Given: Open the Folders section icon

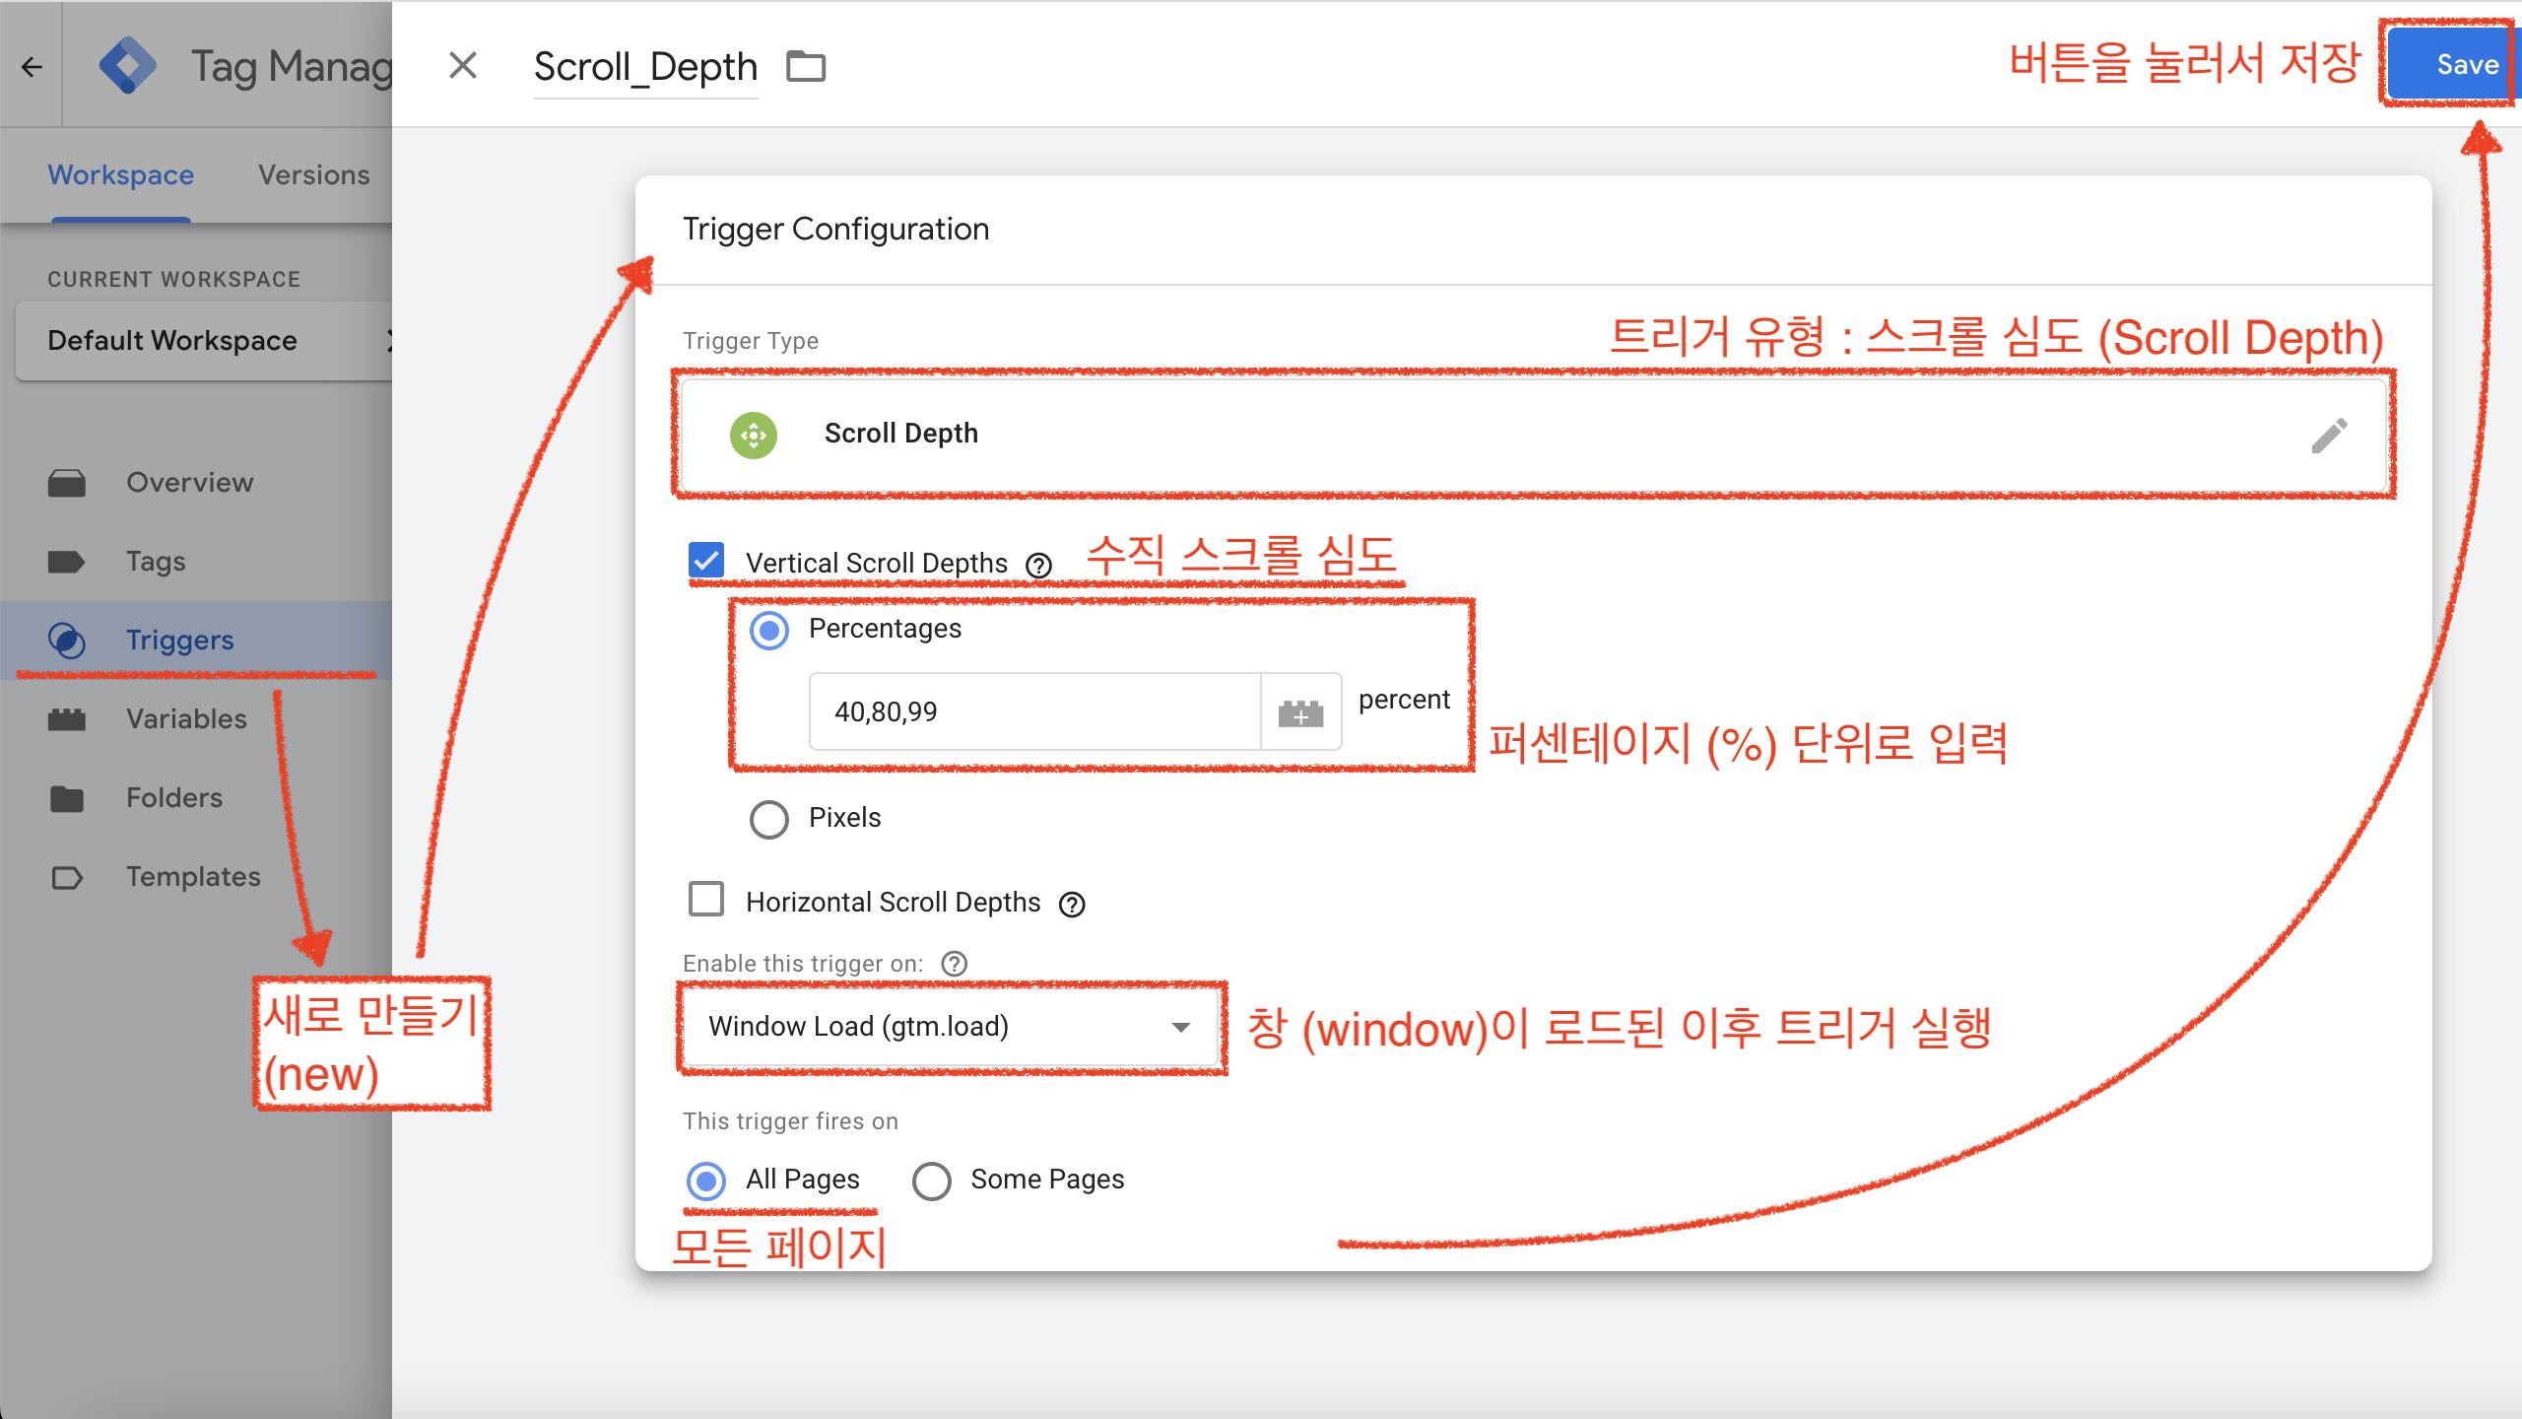Looking at the screenshot, I should click(x=66, y=797).
